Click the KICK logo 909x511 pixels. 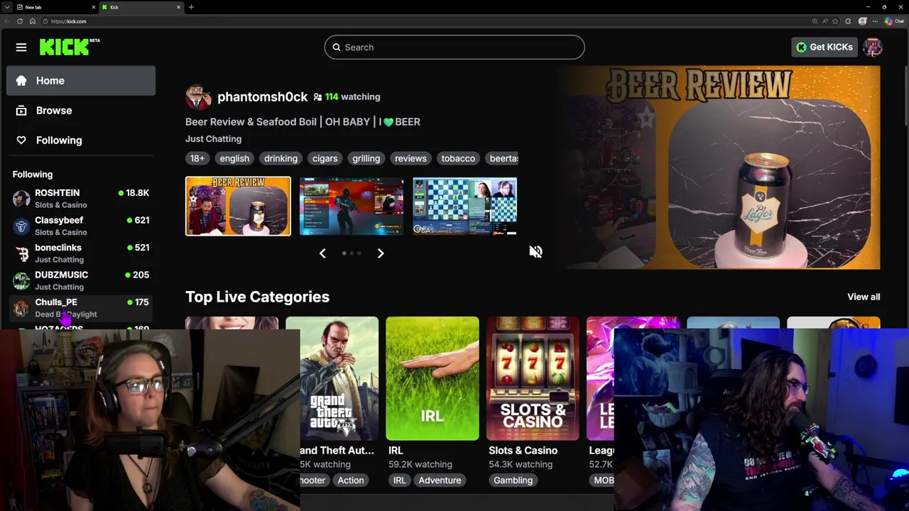(70, 47)
